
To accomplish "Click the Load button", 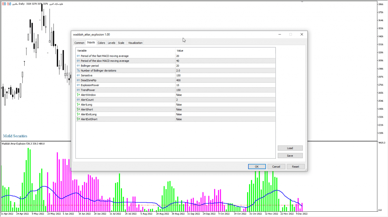I will point(290,148).
